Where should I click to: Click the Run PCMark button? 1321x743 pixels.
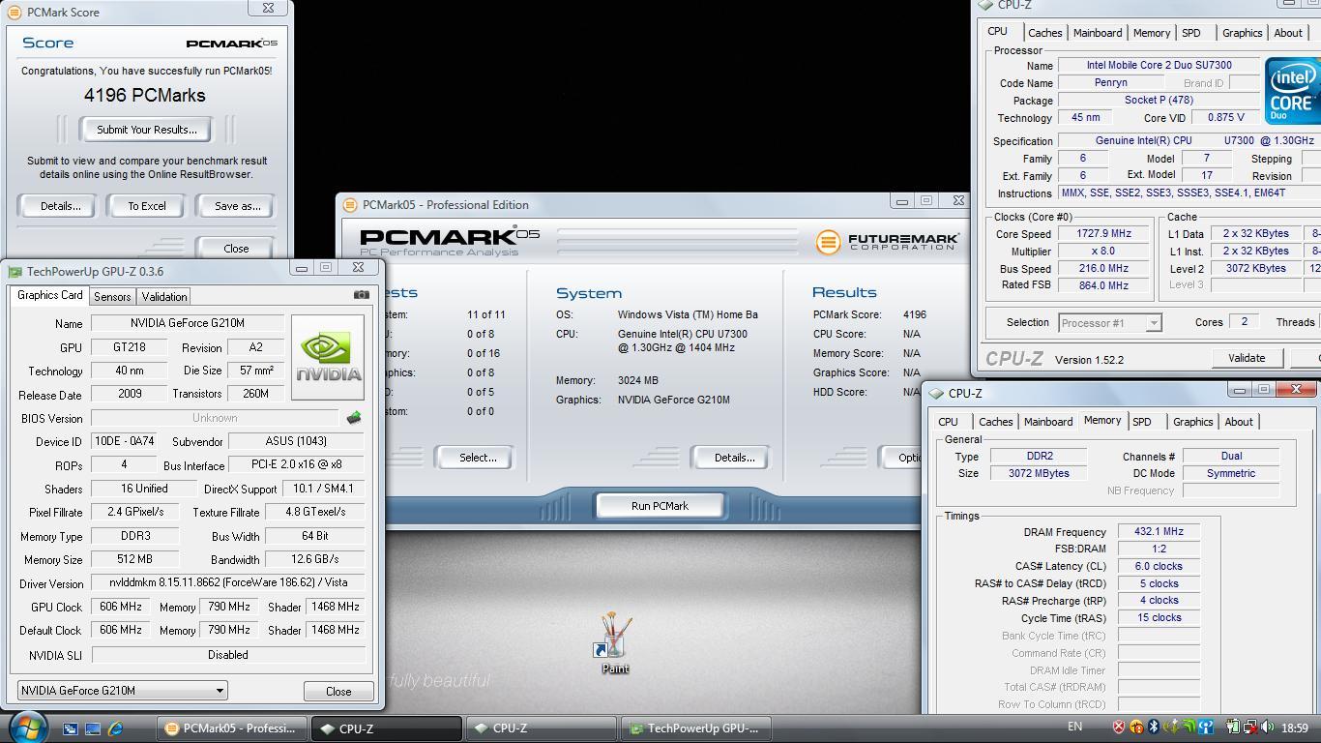point(660,506)
